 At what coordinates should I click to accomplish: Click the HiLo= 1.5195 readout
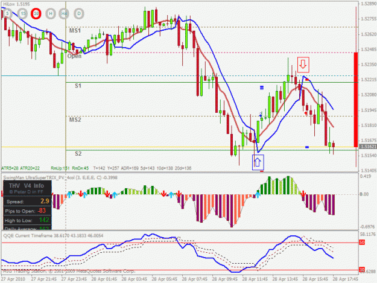(16, 4)
